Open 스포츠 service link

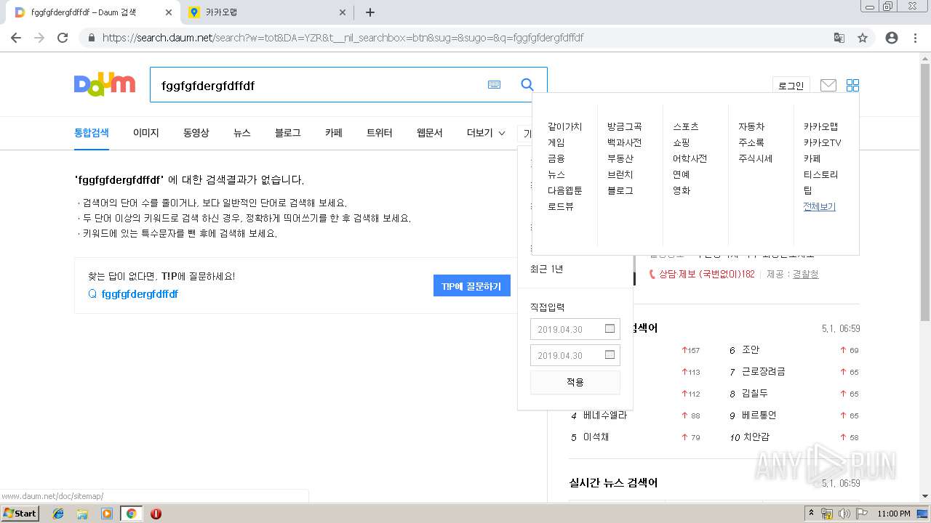(x=685, y=126)
